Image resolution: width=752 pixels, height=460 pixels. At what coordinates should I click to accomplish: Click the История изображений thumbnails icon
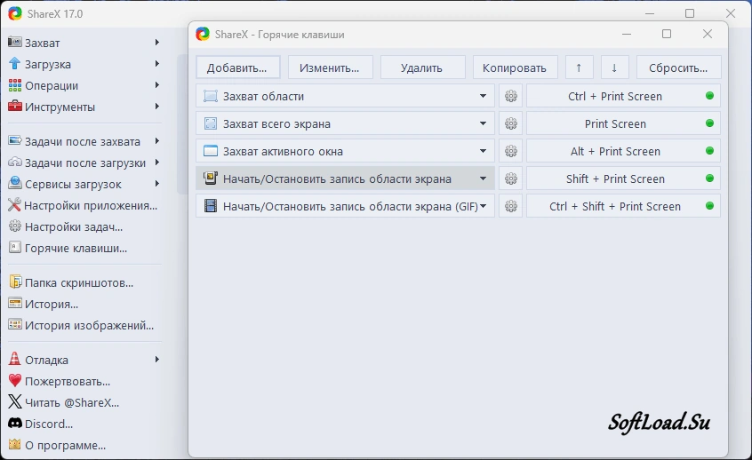[15, 325]
